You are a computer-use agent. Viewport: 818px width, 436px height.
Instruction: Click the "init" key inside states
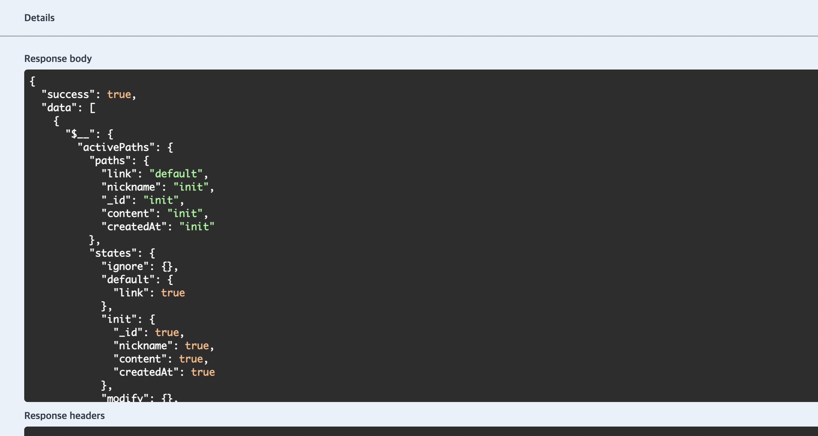coord(119,319)
